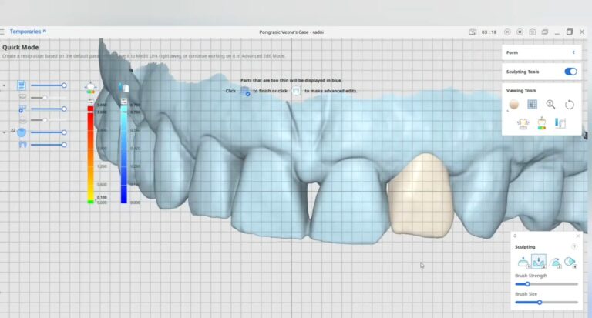Toggle the contact area viewing tool

[523, 123]
